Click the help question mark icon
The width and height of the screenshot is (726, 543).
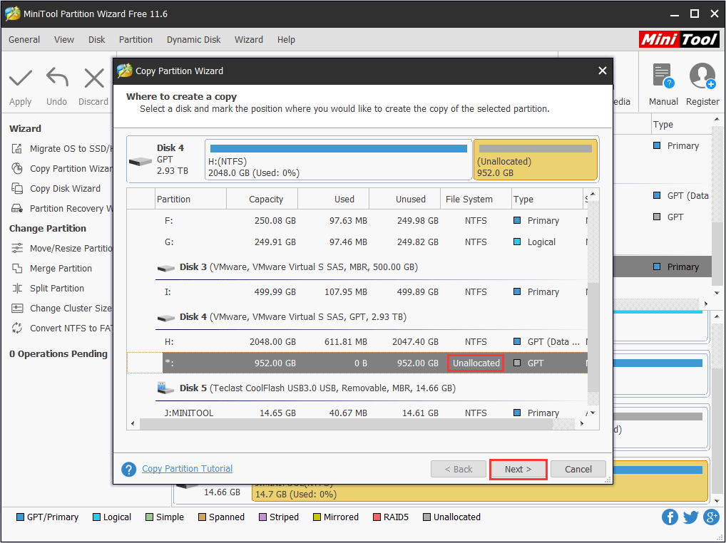point(128,469)
